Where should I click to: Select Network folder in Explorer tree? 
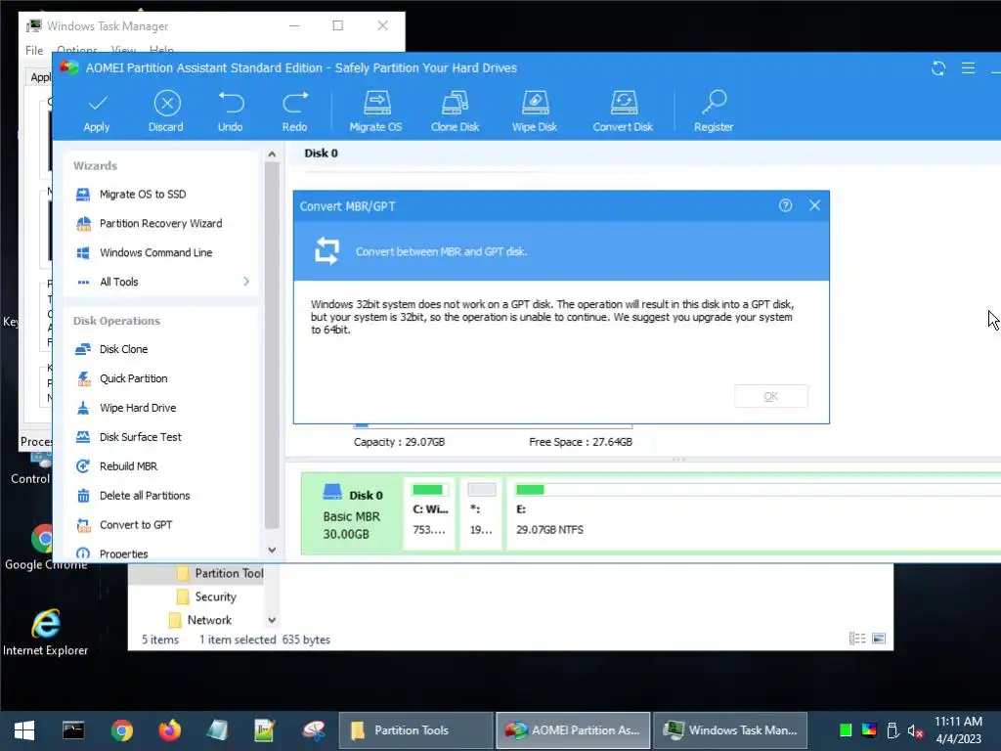click(x=209, y=621)
